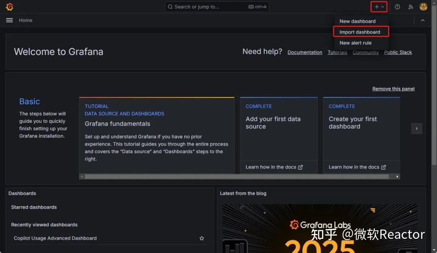
Task: Click the Grafana logo icon
Action: tap(9, 7)
